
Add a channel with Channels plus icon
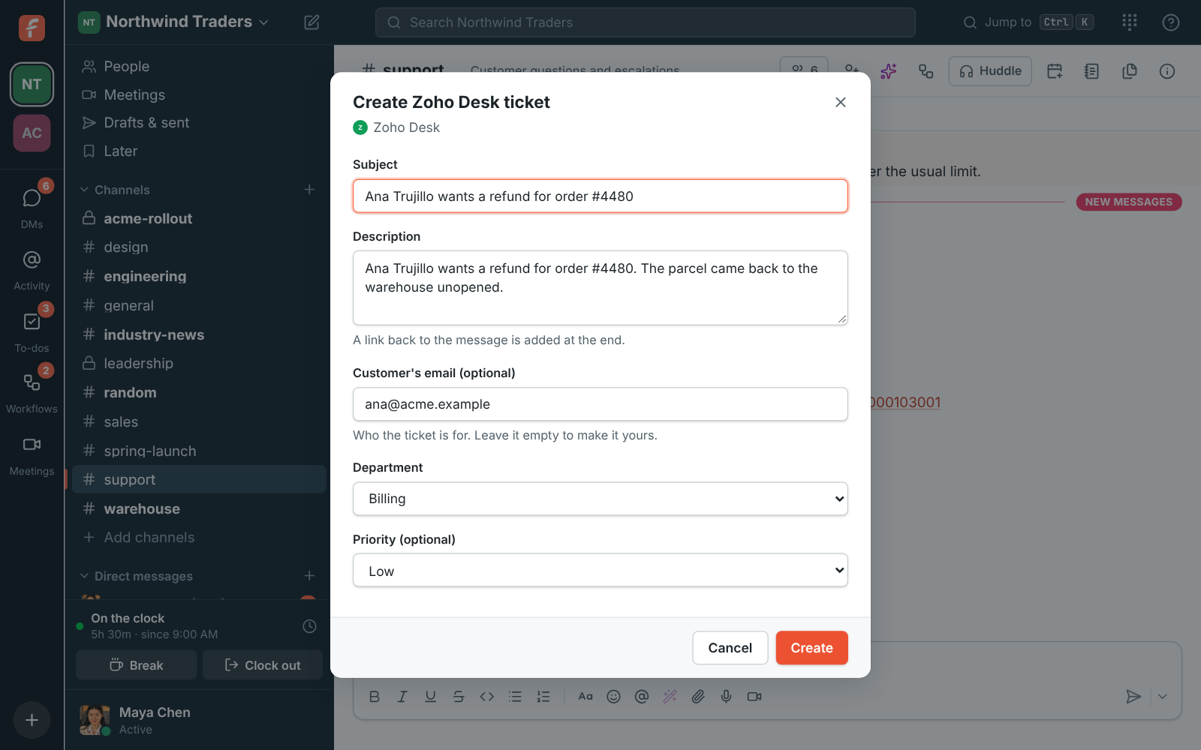click(x=309, y=190)
